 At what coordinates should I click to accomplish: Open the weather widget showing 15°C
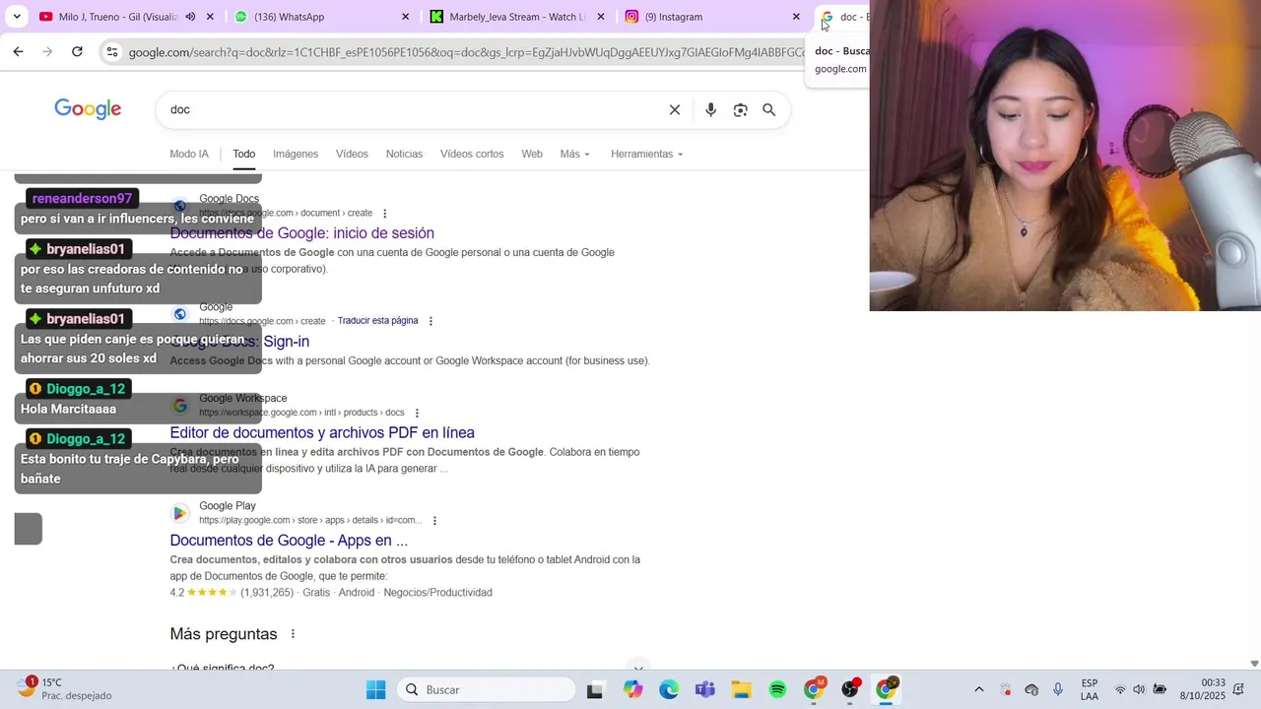[x=64, y=688]
